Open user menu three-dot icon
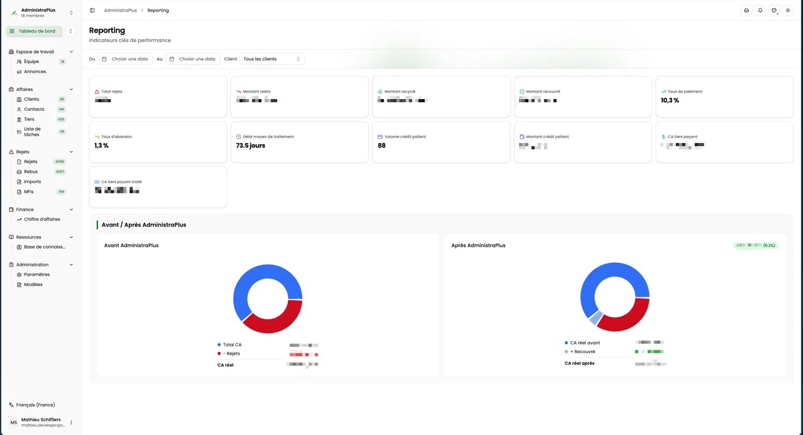Image resolution: width=803 pixels, height=435 pixels. pyautogui.click(x=71, y=422)
